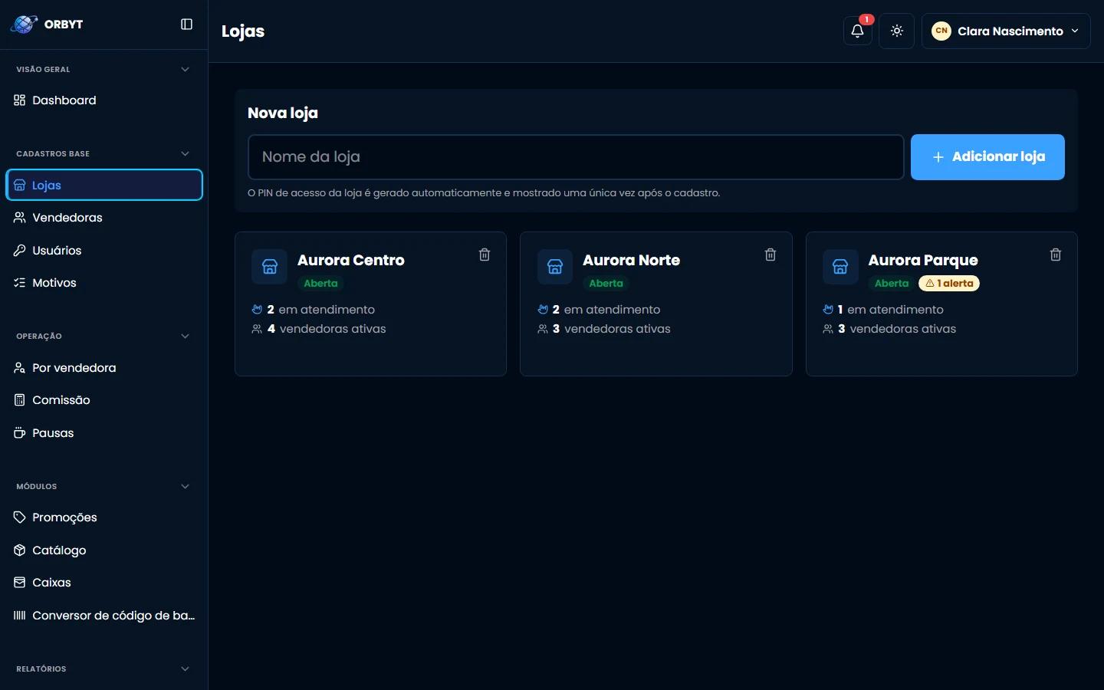Open Caixas module
Viewport: 1104px width, 690px height.
(104, 583)
